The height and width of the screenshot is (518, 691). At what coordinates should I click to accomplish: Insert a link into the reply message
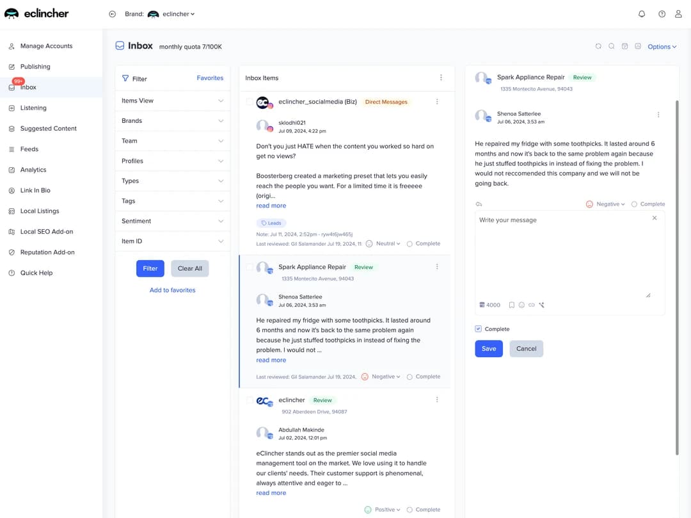pyautogui.click(x=531, y=305)
